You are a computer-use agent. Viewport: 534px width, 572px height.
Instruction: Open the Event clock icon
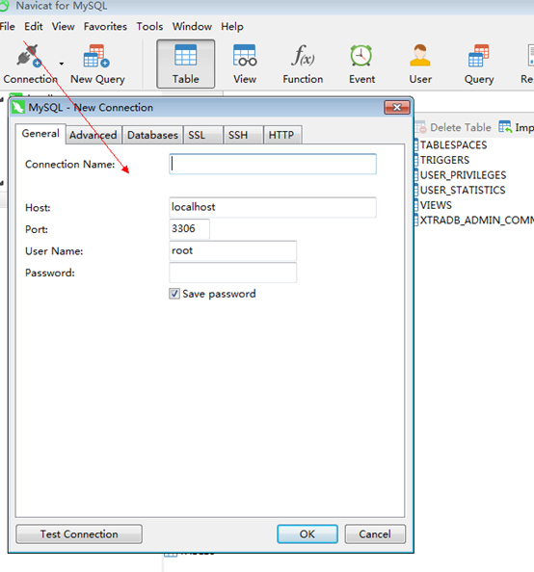(361, 56)
